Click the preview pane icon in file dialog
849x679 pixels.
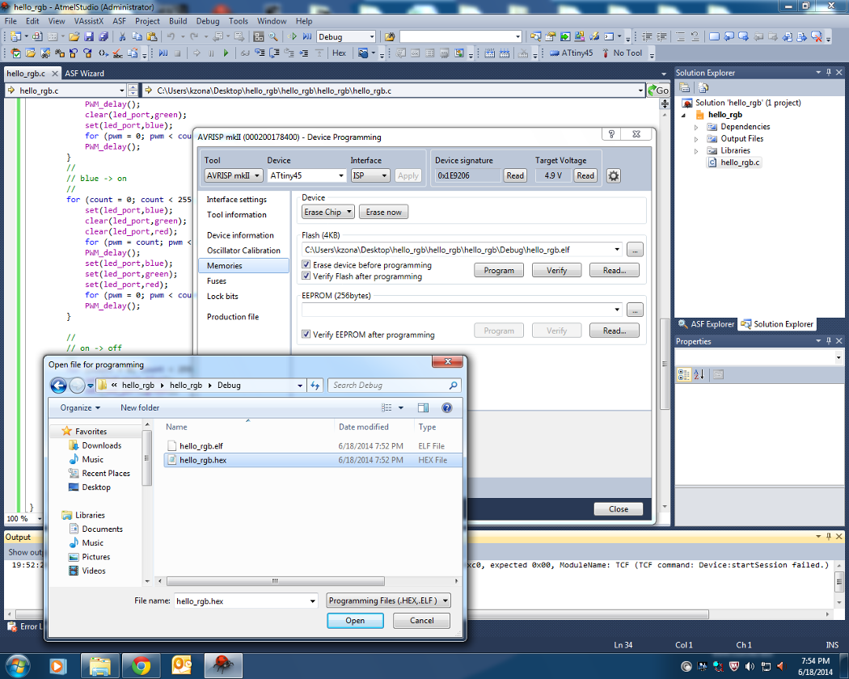(x=423, y=407)
